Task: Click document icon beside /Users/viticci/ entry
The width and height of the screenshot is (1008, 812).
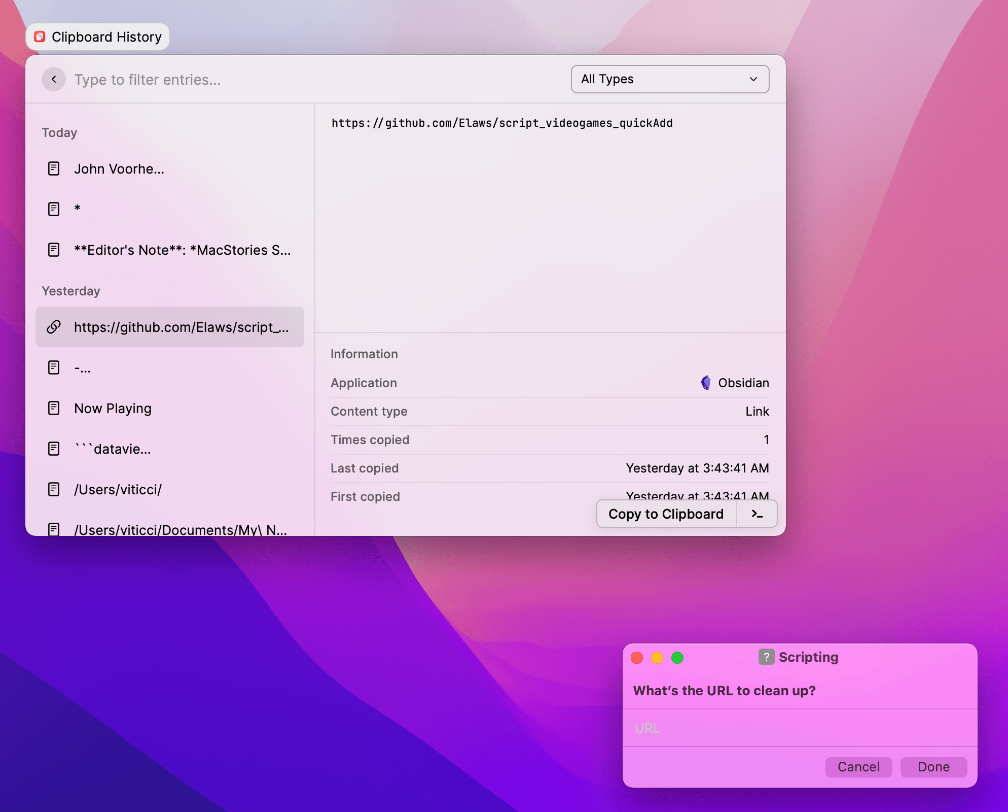Action: [54, 489]
